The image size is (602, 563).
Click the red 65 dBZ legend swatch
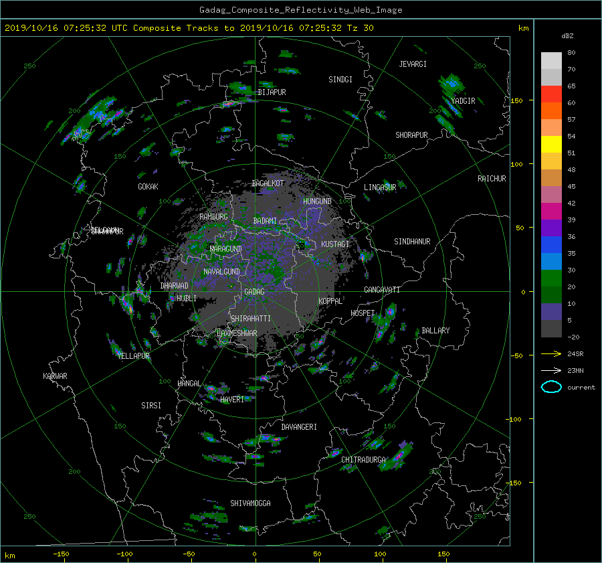pos(551,94)
